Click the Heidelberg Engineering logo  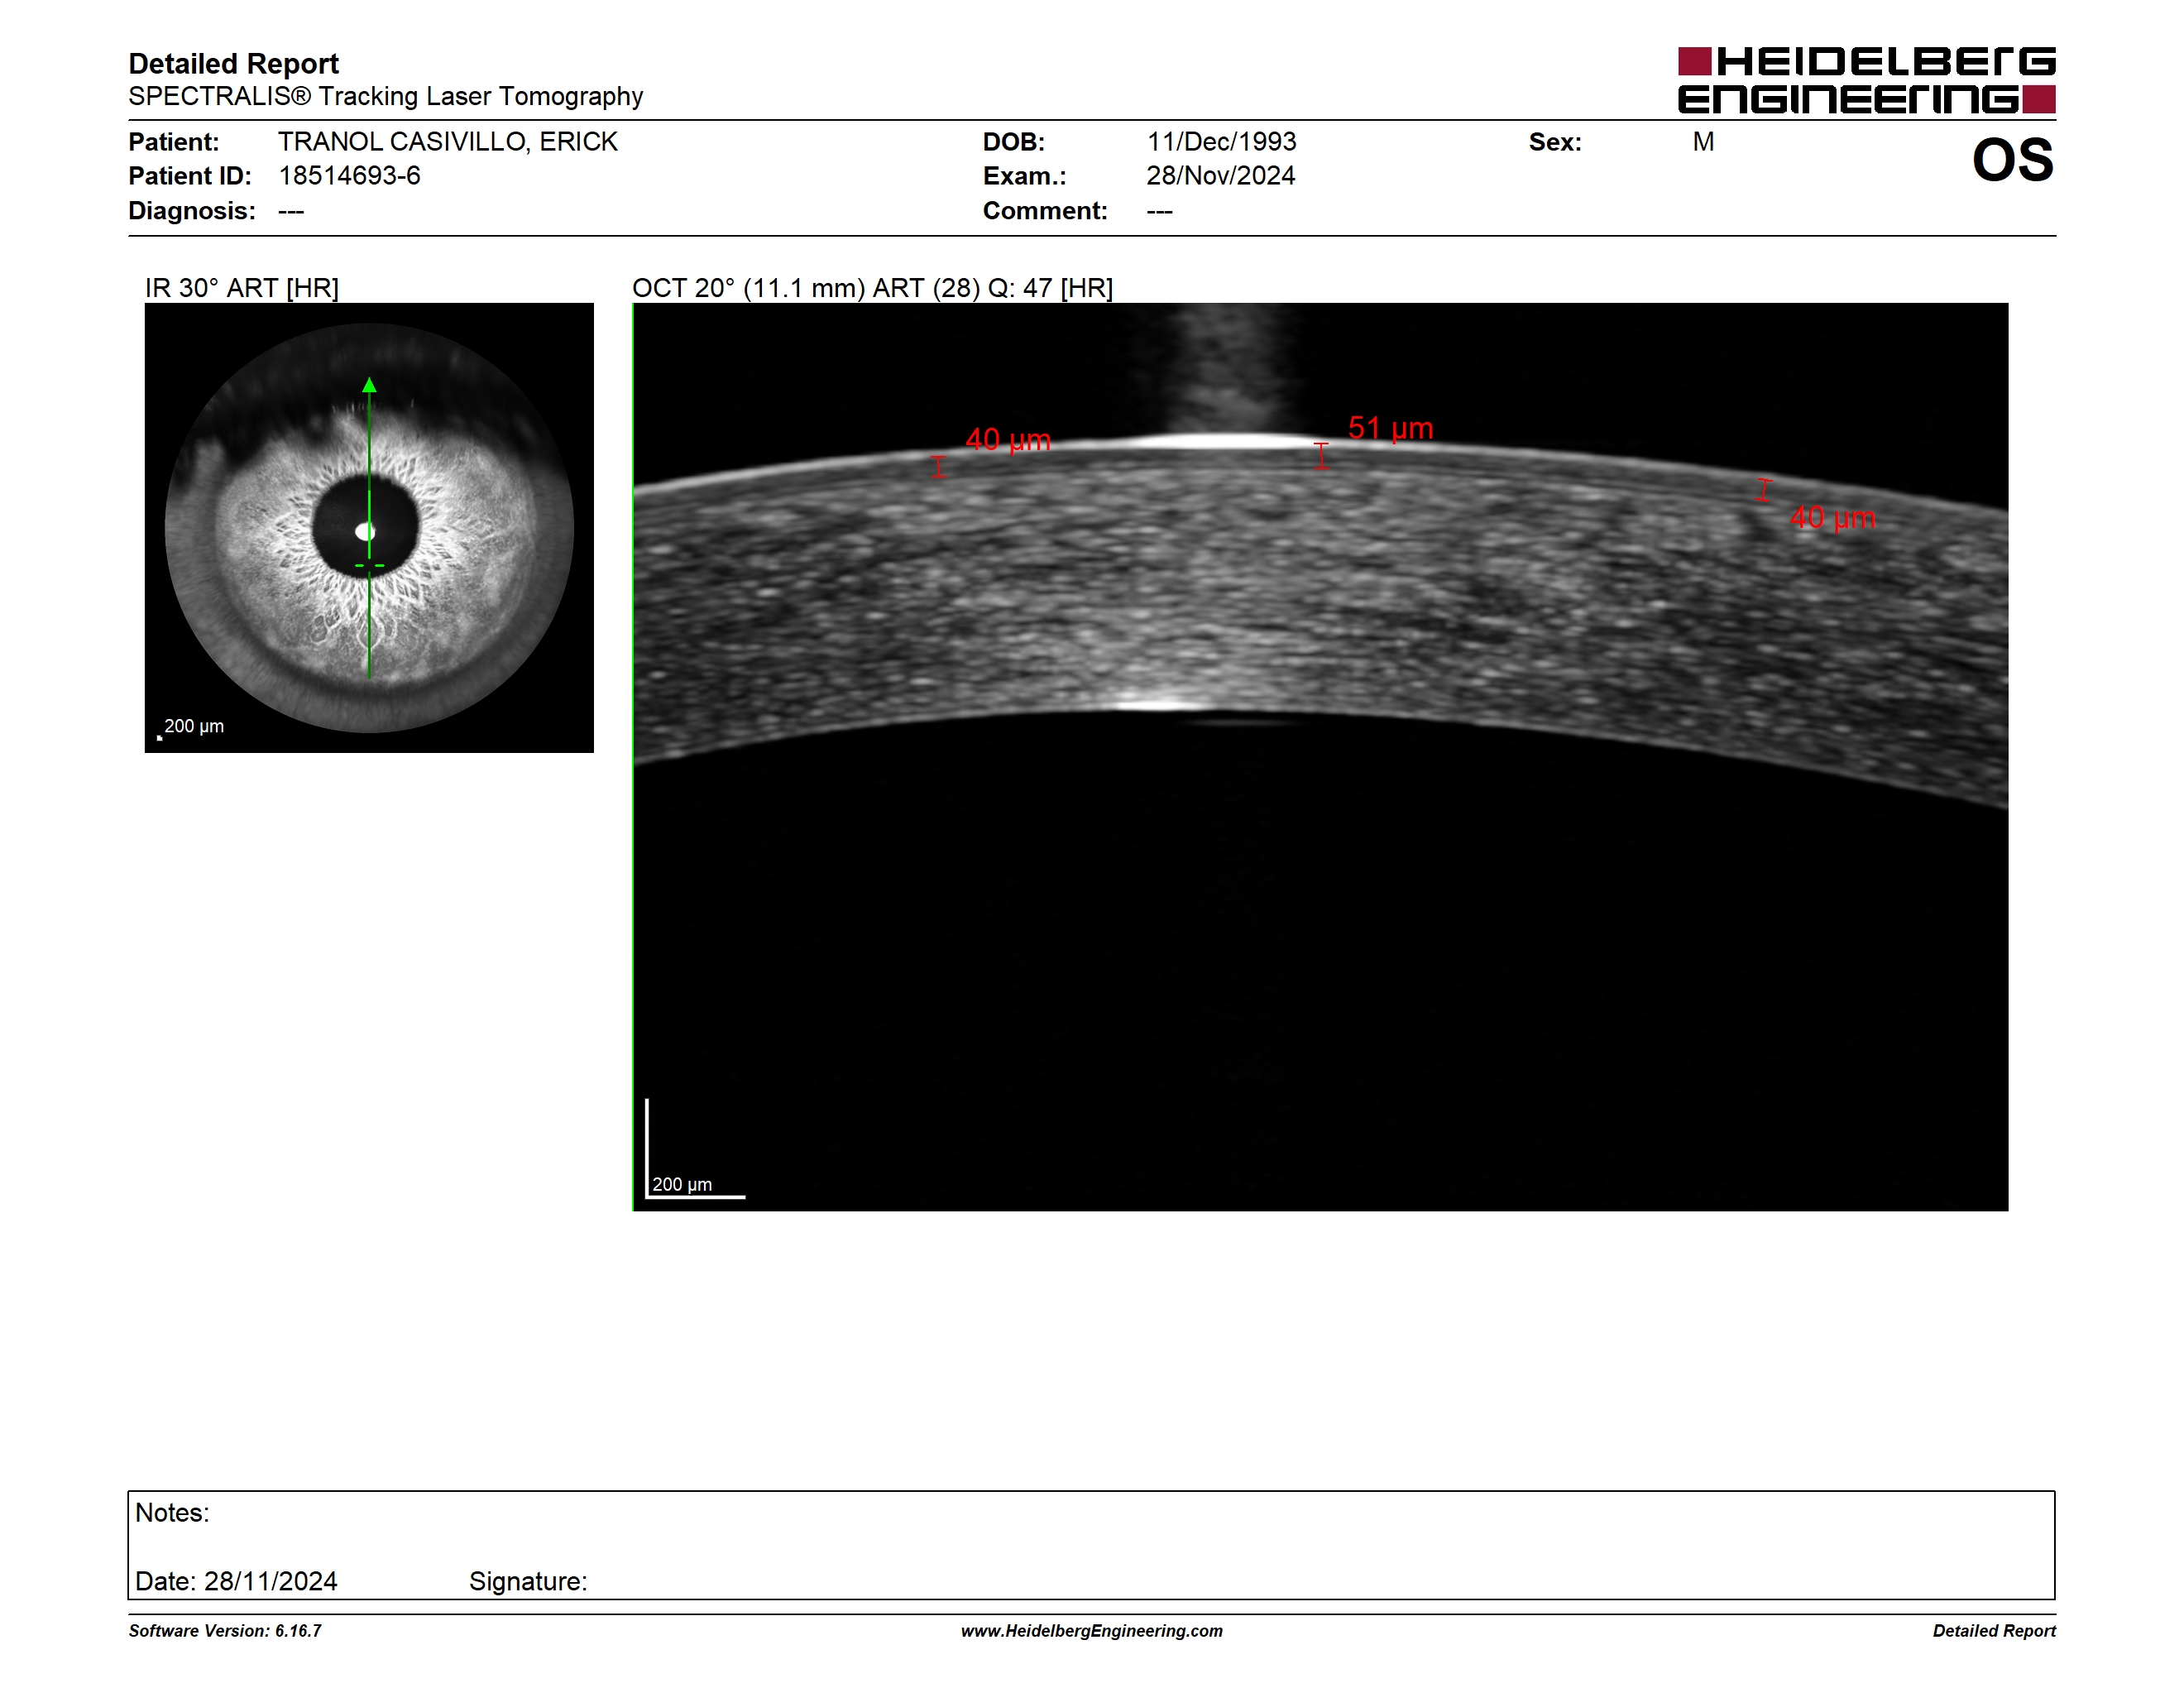1866,80
